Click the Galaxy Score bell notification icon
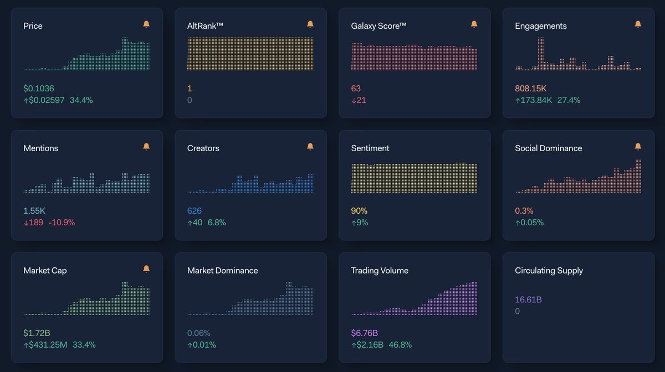The height and width of the screenshot is (372, 665). pyautogui.click(x=474, y=24)
